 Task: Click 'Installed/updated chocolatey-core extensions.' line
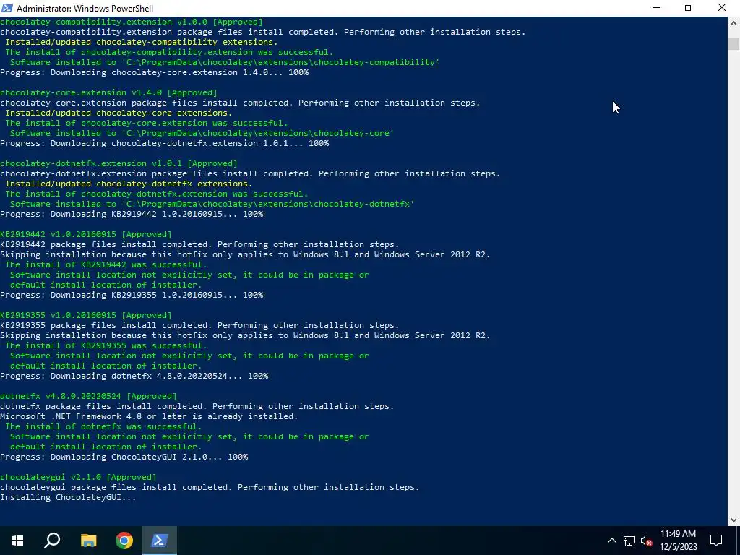point(119,113)
